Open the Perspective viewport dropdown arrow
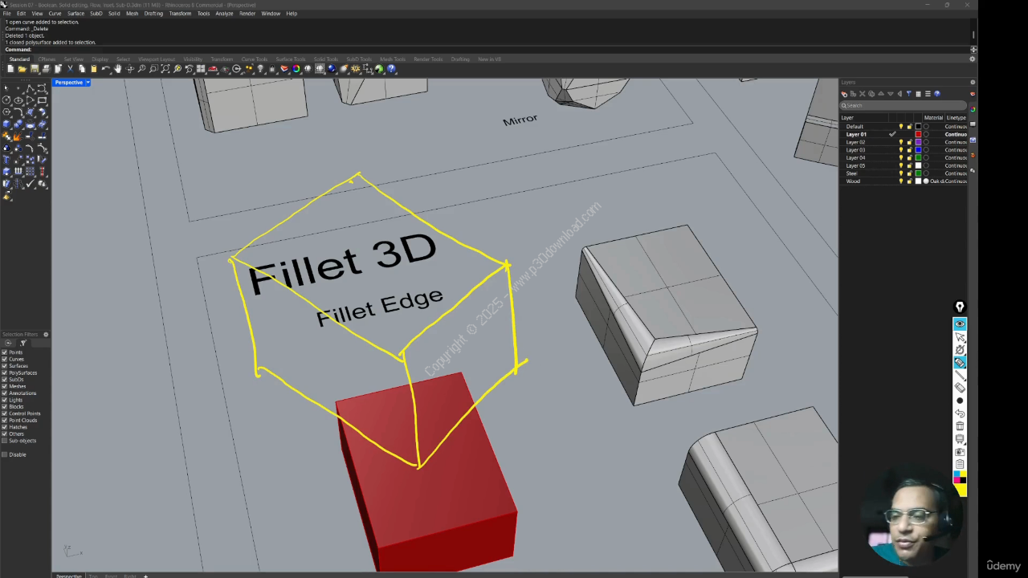This screenshot has width=1028, height=578. (x=88, y=83)
